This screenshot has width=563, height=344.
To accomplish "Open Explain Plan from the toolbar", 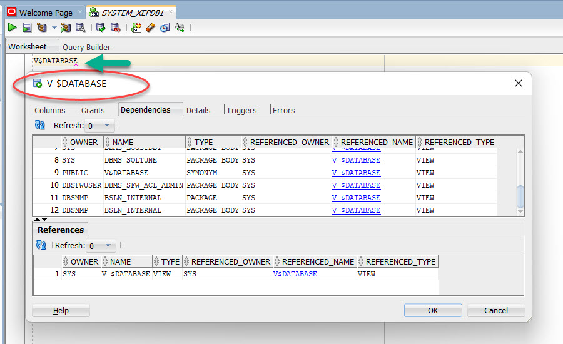I will tap(42, 28).
